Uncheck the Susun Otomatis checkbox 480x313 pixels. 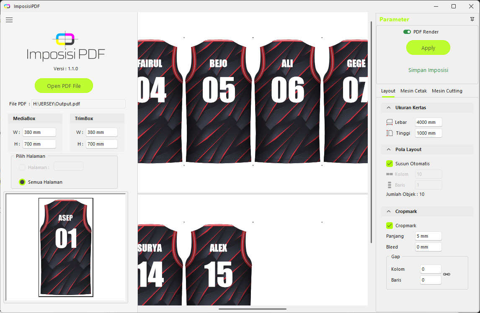coord(390,164)
